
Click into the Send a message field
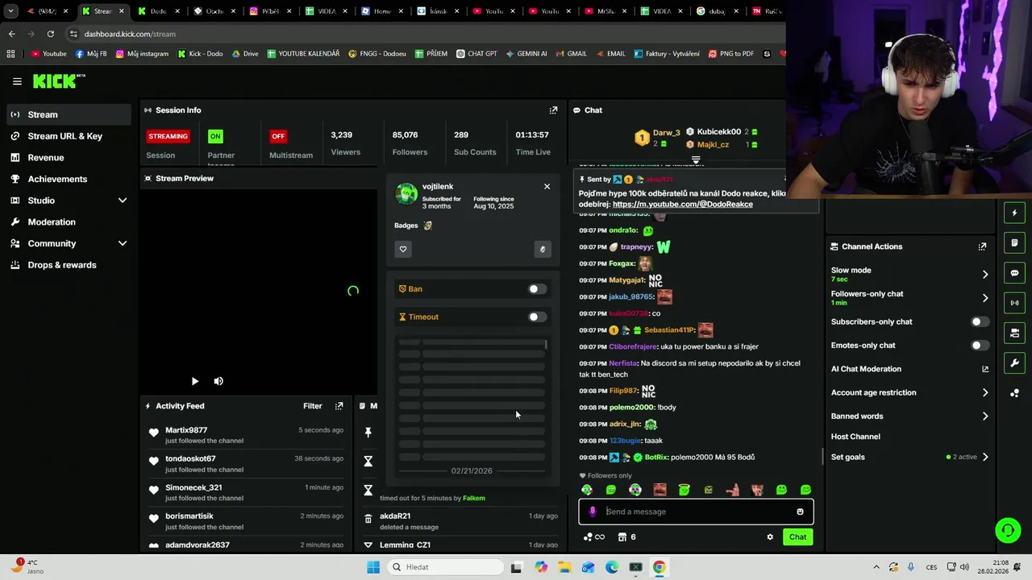point(697,512)
